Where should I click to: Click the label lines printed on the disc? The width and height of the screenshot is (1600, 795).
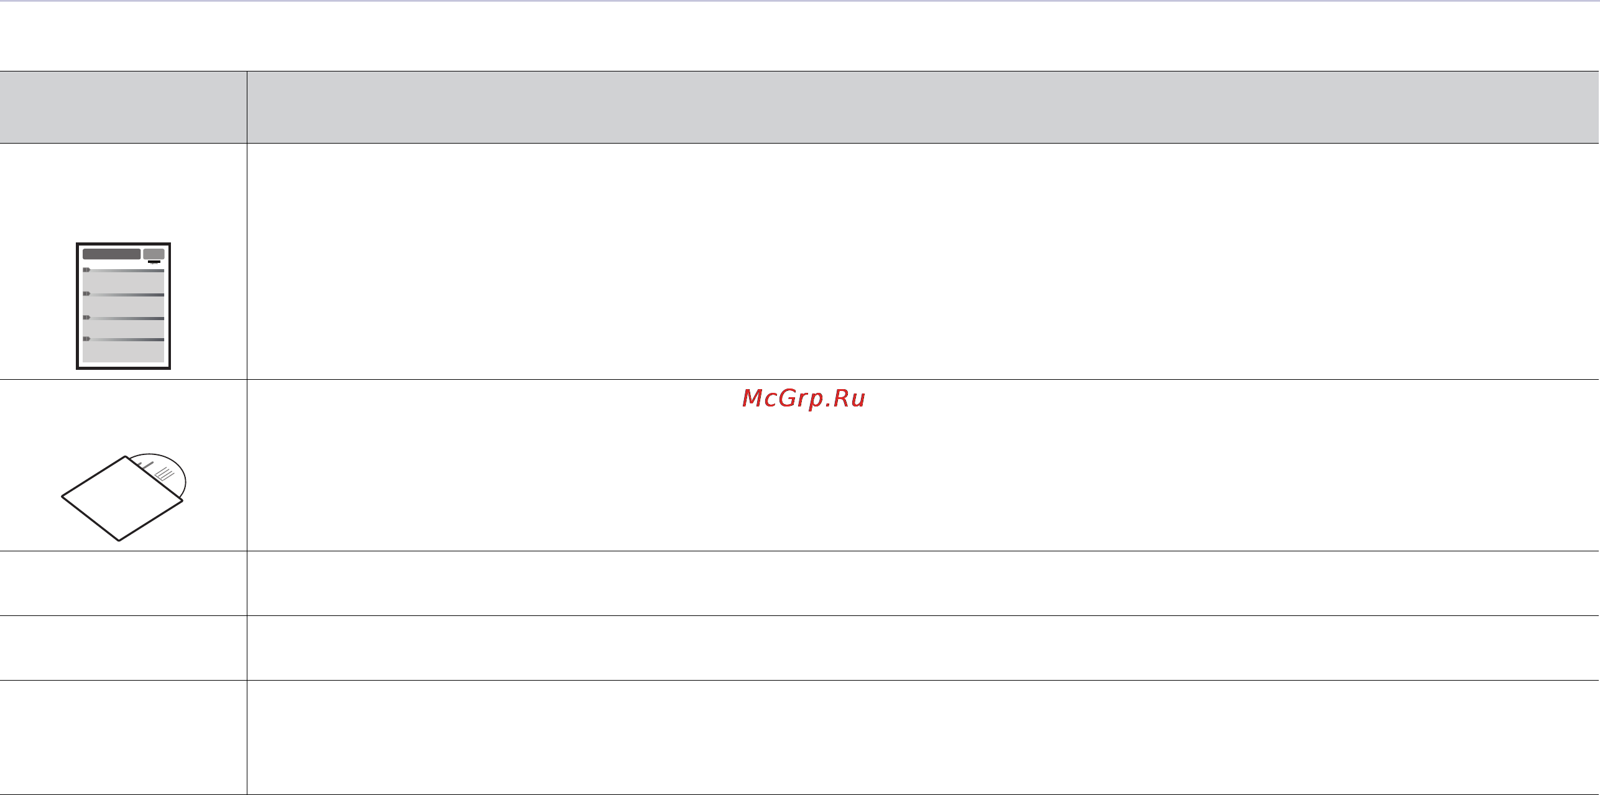(165, 474)
